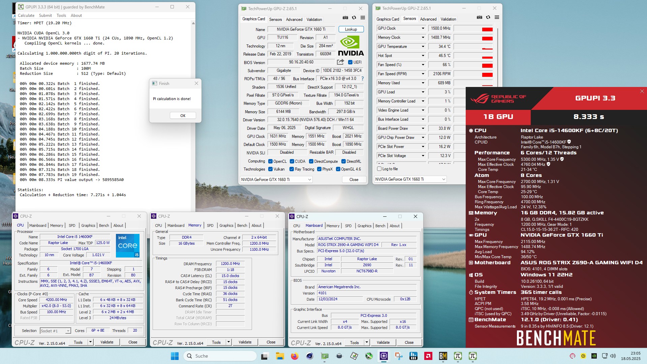
Task: Open the Submit menu in GPUPI
Action: click(x=45, y=16)
